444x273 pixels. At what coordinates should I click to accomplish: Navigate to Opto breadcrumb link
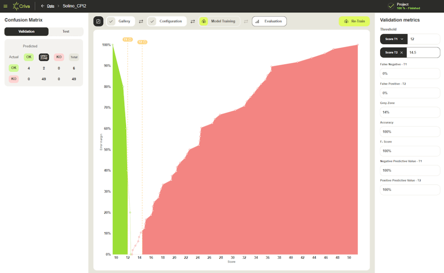pos(51,6)
